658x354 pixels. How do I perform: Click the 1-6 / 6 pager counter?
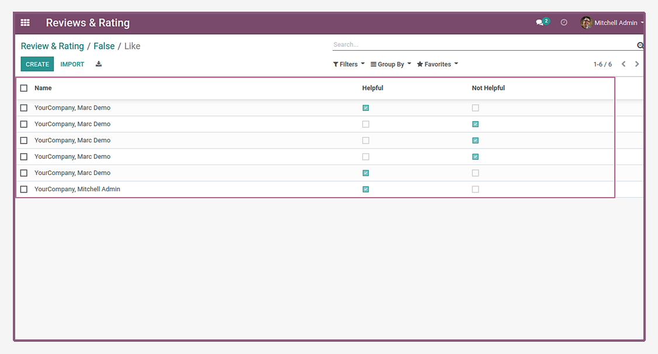tap(602, 64)
